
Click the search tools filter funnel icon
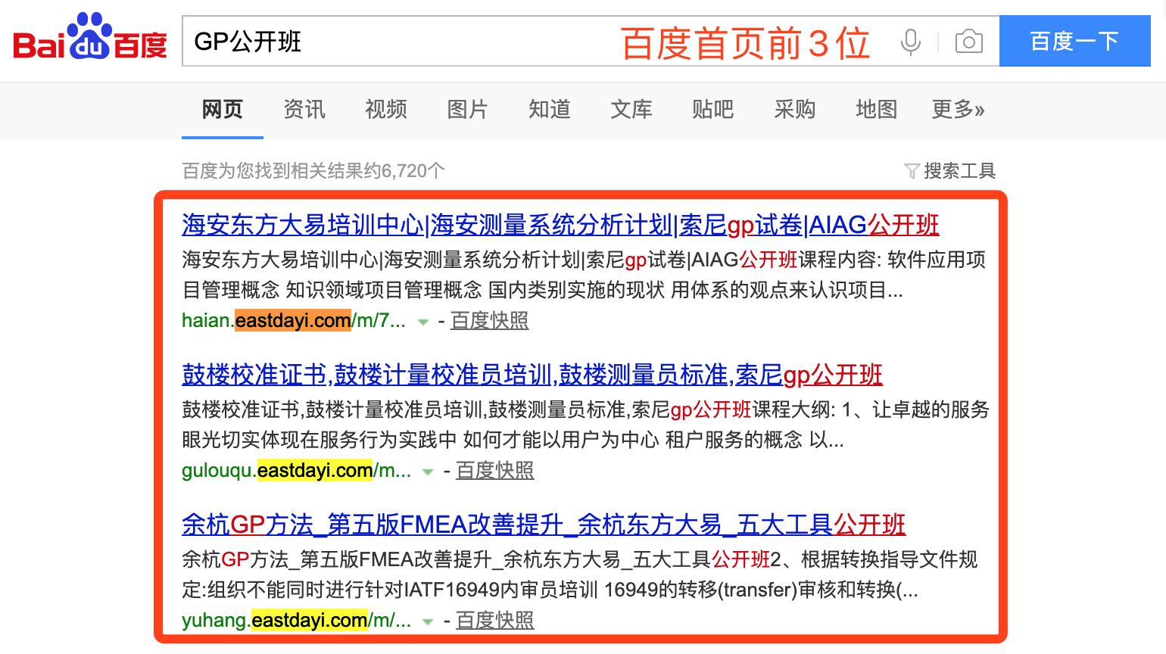click(912, 170)
